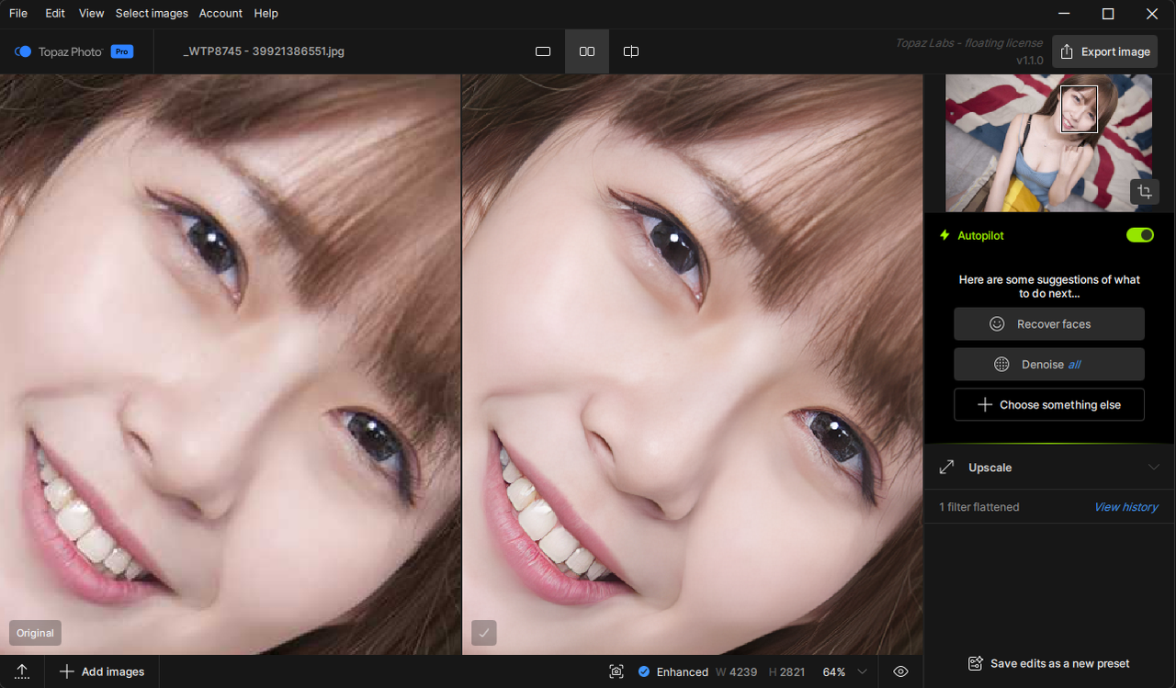Open the Select images menu
The image size is (1176, 688).
pos(152,13)
